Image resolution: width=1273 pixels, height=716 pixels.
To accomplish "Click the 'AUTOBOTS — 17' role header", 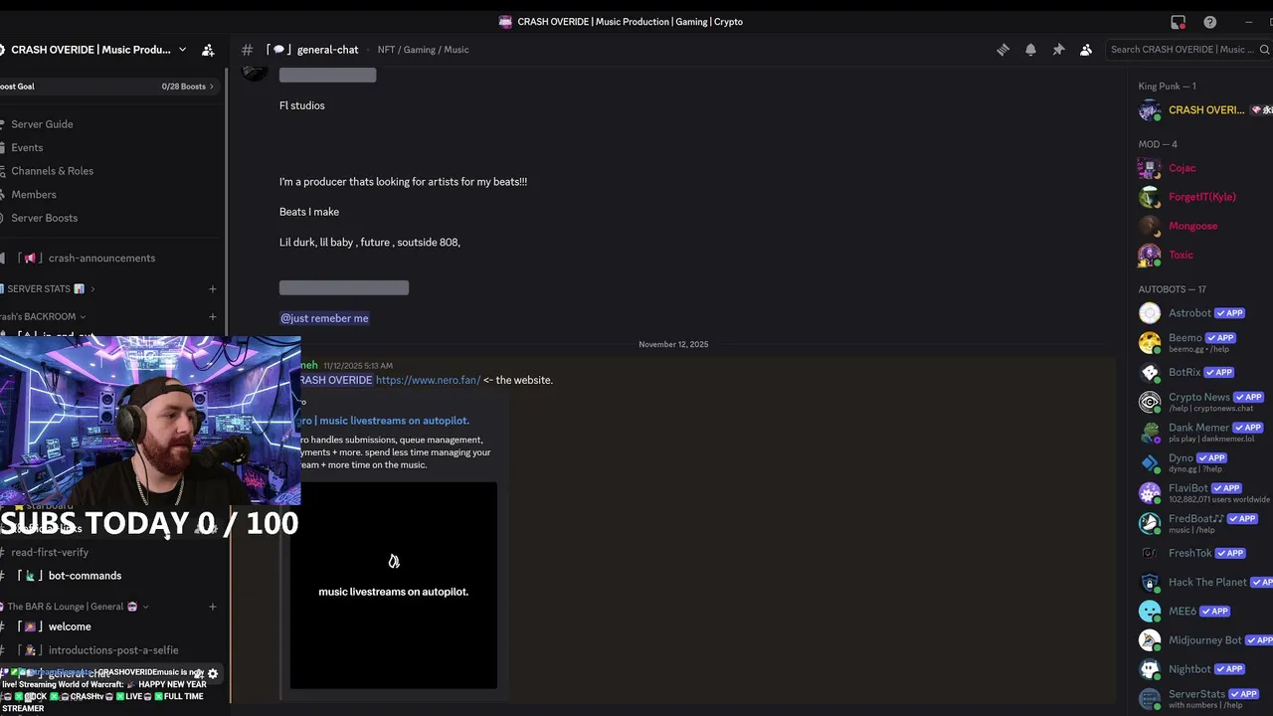I will pyautogui.click(x=1172, y=289).
